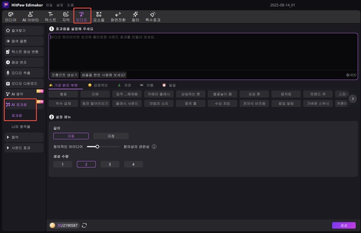Open the 미디어 (Media) tool icon

click(10, 17)
